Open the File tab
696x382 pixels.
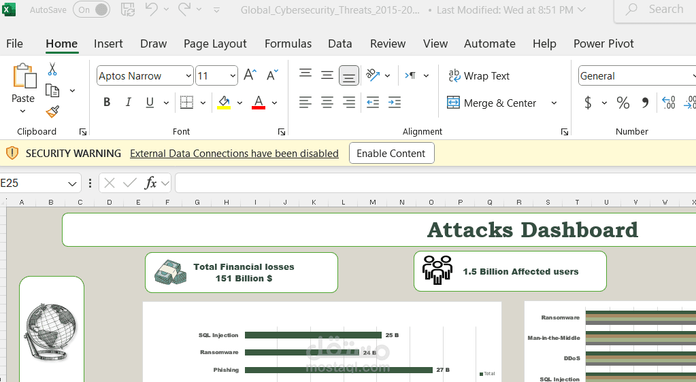[x=14, y=44]
